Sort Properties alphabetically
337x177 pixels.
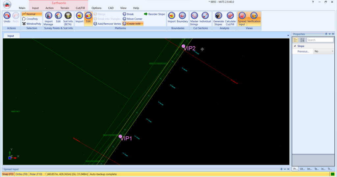tap(302, 40)
